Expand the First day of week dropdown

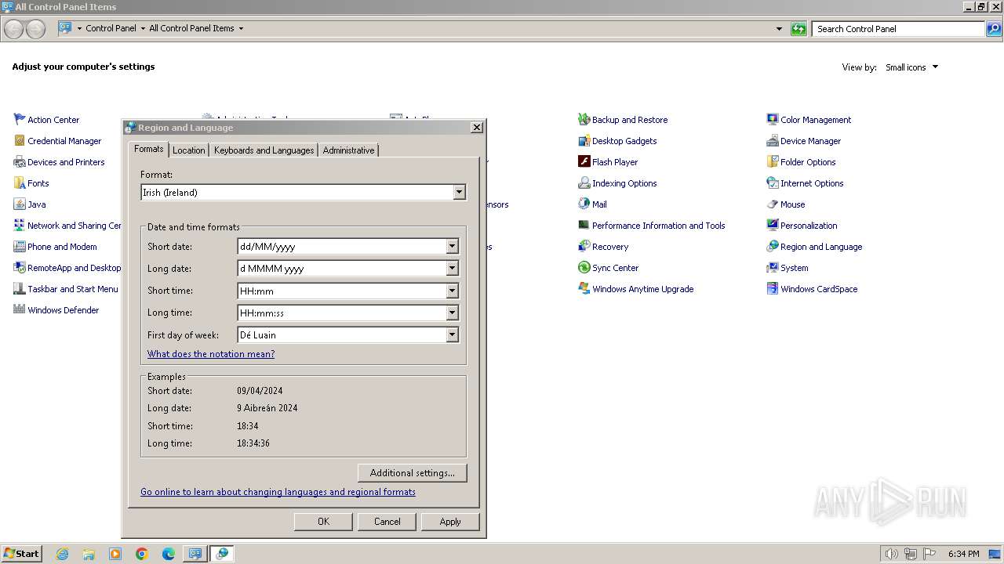coord(452,335)
